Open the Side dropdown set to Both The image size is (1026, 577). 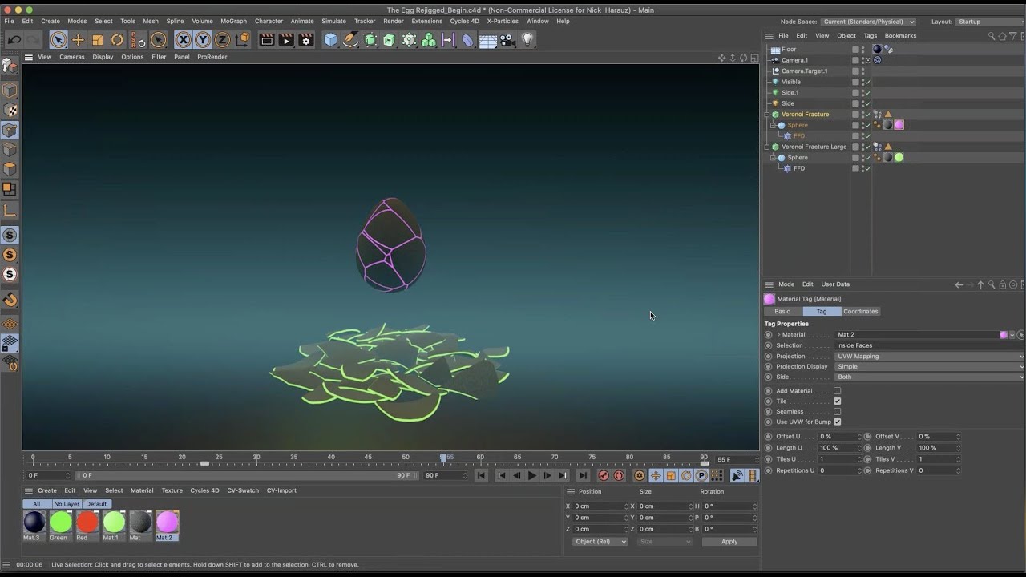point(930,377)
